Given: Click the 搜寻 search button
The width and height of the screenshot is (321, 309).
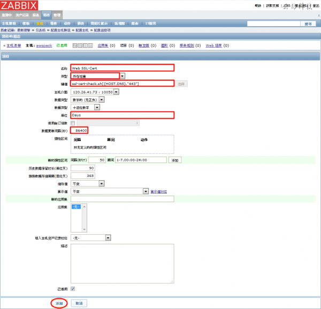Looking at the screenshot, I should (308, 24).
